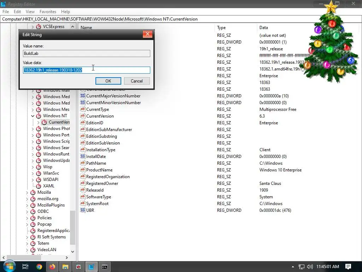Open the View menu
Screen dimensions: 362x272
click(x=30, y=12)
